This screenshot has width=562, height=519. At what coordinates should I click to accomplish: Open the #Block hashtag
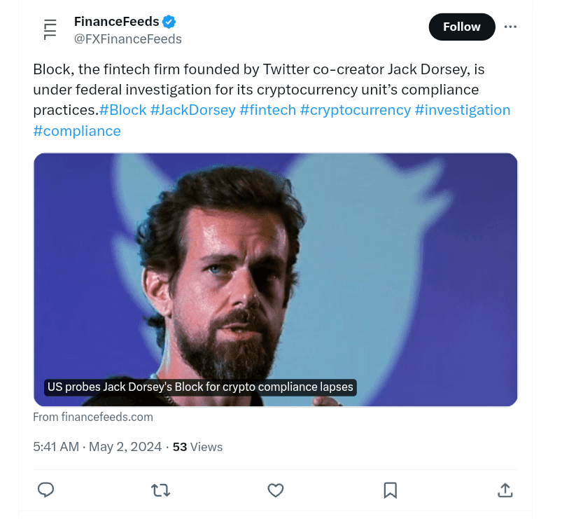pyautogui.click(x=122, y=110)
